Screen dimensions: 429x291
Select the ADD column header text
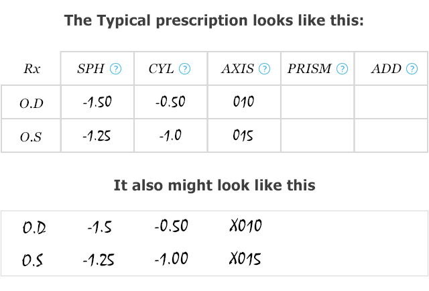386,68
